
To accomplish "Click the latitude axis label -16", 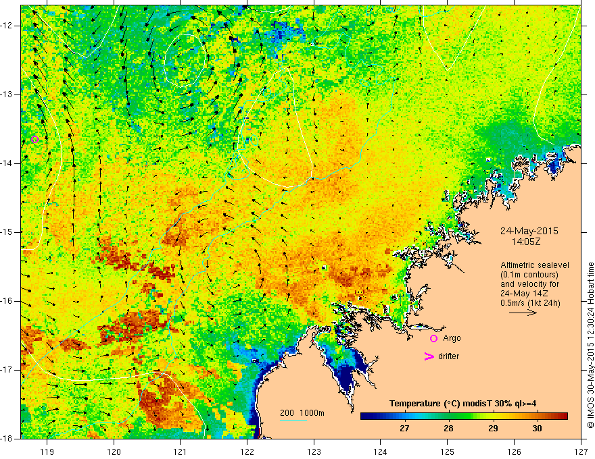I will tap(7, 301).
